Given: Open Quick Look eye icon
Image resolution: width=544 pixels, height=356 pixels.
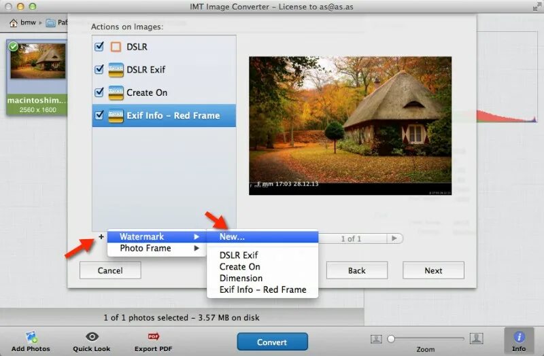Looking at the screenshot, I should (92, 336).
